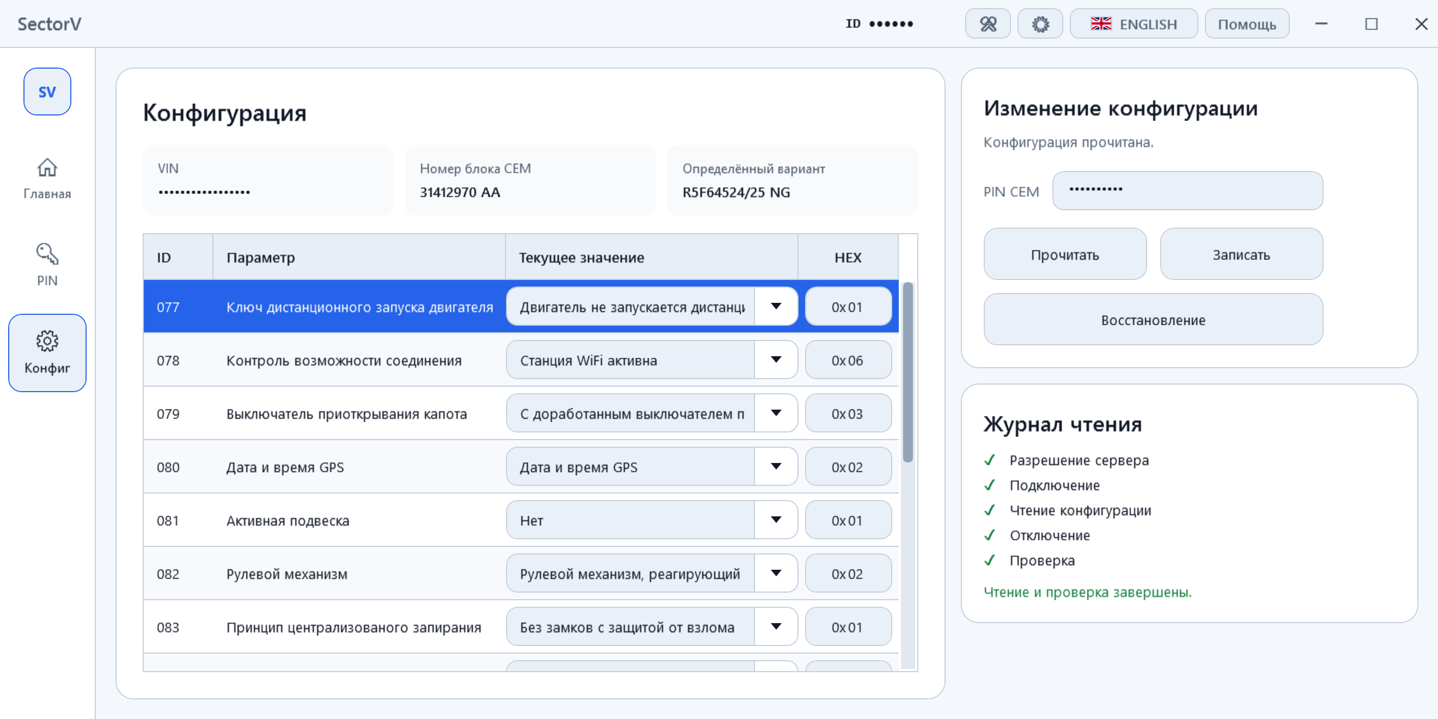
Task: Expand dropdown for row 079 hood switch
Action: coord(776,413)
